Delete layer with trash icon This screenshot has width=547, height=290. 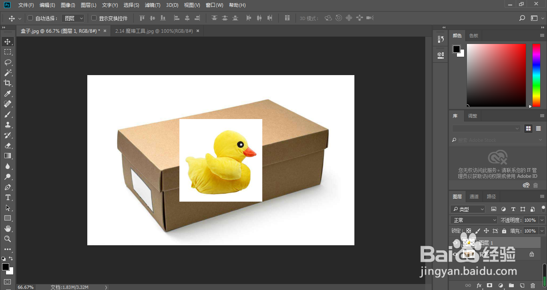click(533, 286)
